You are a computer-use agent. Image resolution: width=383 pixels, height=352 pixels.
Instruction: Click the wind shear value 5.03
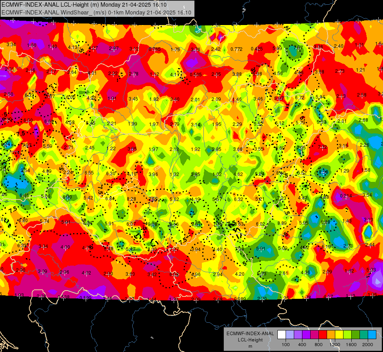(371, 270)
